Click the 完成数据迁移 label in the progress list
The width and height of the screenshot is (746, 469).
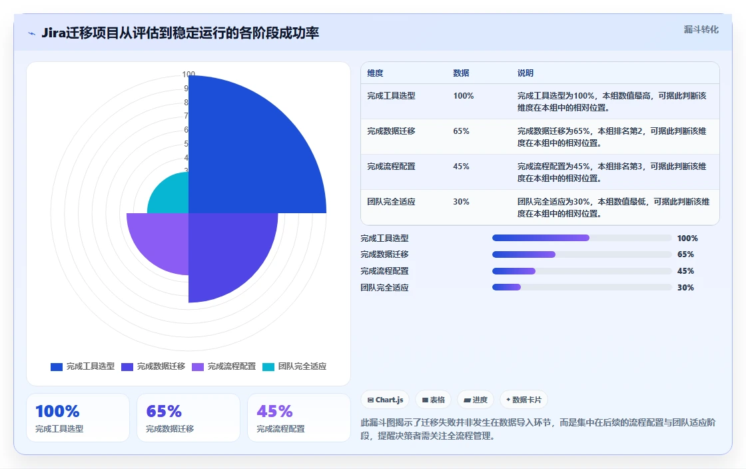point(384,254)
